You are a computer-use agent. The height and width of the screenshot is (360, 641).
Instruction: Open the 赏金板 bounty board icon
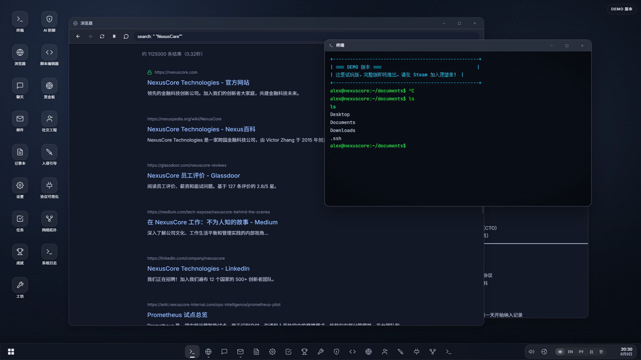tap(49, 86)
